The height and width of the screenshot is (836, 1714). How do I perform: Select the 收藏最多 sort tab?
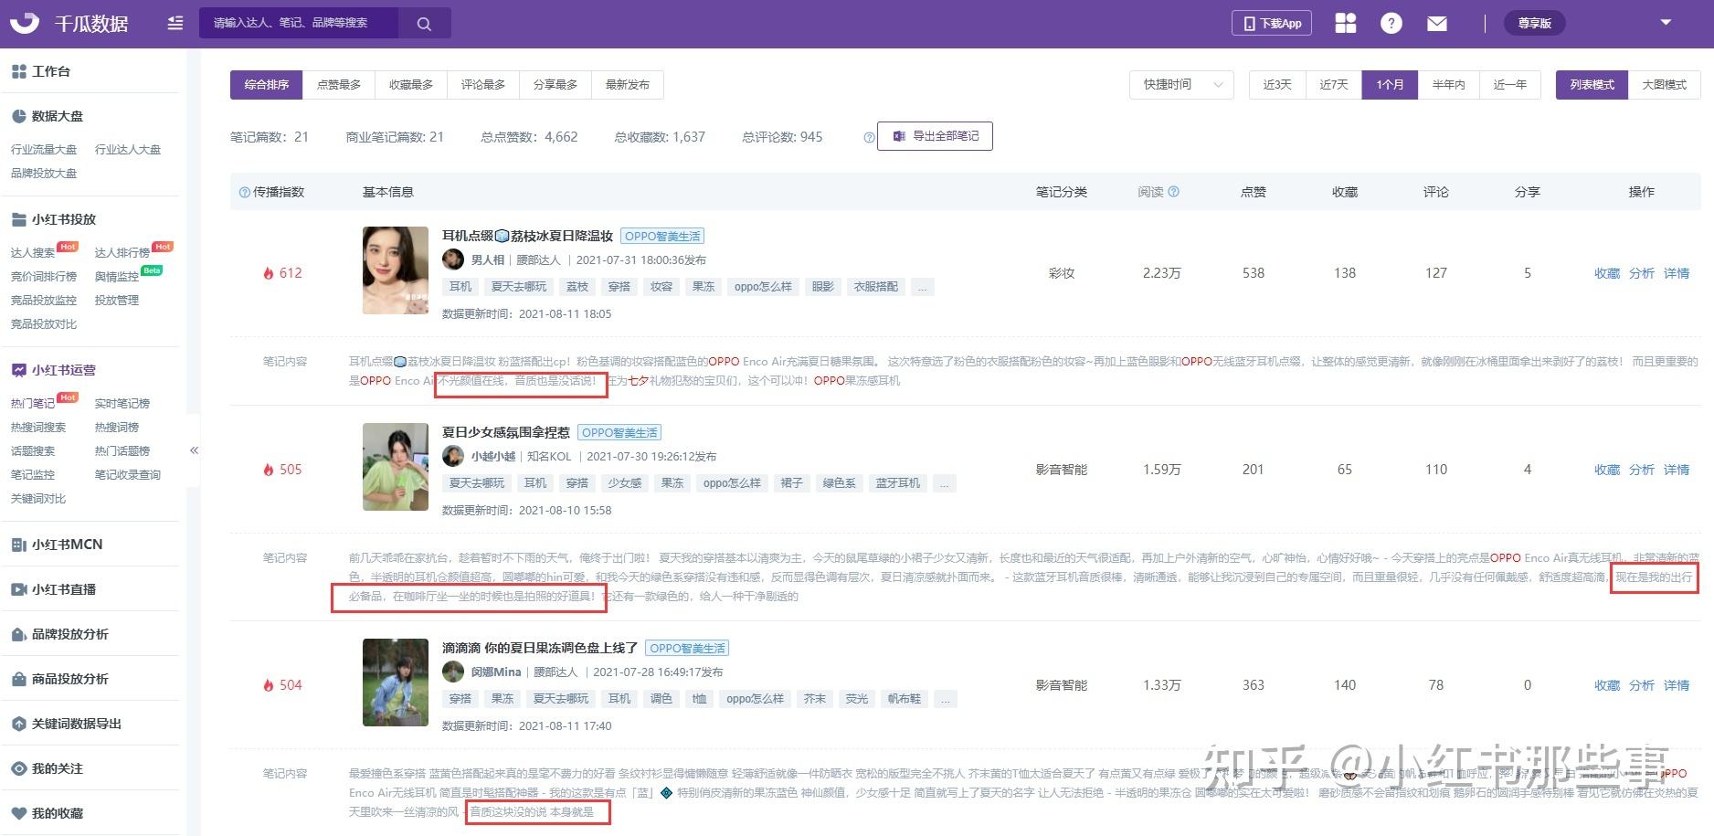pos(411,85)
